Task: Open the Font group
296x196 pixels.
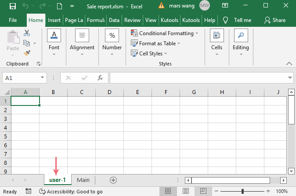Action: [x=54, y=43]
